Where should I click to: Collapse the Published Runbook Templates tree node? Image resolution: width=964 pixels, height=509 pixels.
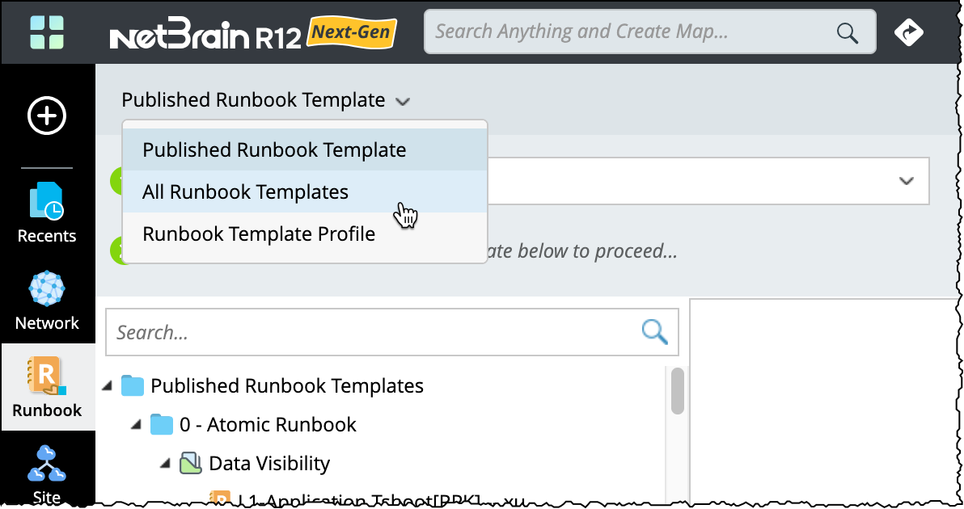[108, 386]
